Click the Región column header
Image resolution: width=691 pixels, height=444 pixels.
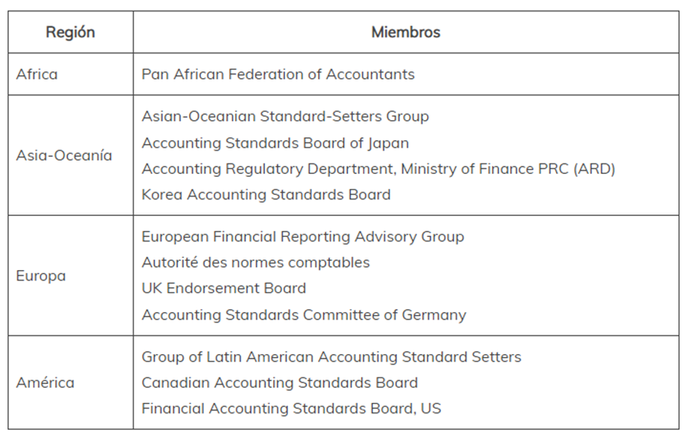pyautogui.click(x=71, y=32)
